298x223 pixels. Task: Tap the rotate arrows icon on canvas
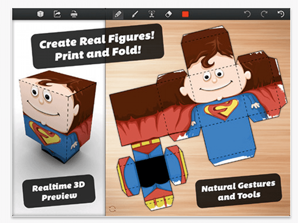point(112,209)
